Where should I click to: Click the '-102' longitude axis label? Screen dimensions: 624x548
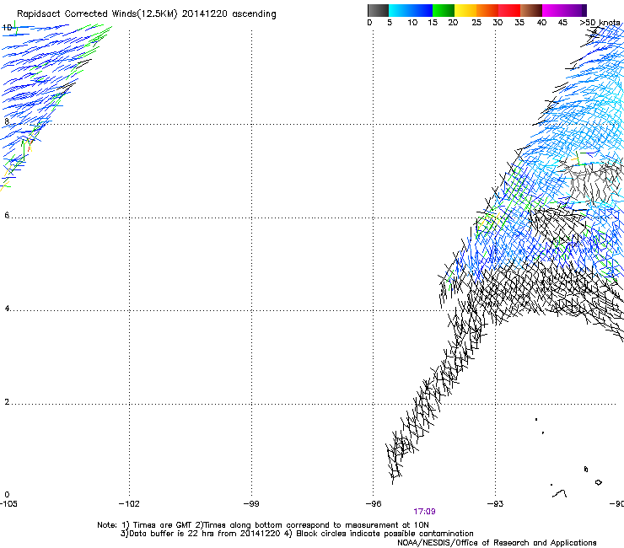129,504
